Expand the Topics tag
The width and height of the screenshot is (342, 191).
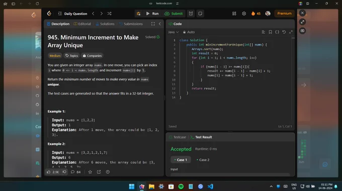click(71, 56)
